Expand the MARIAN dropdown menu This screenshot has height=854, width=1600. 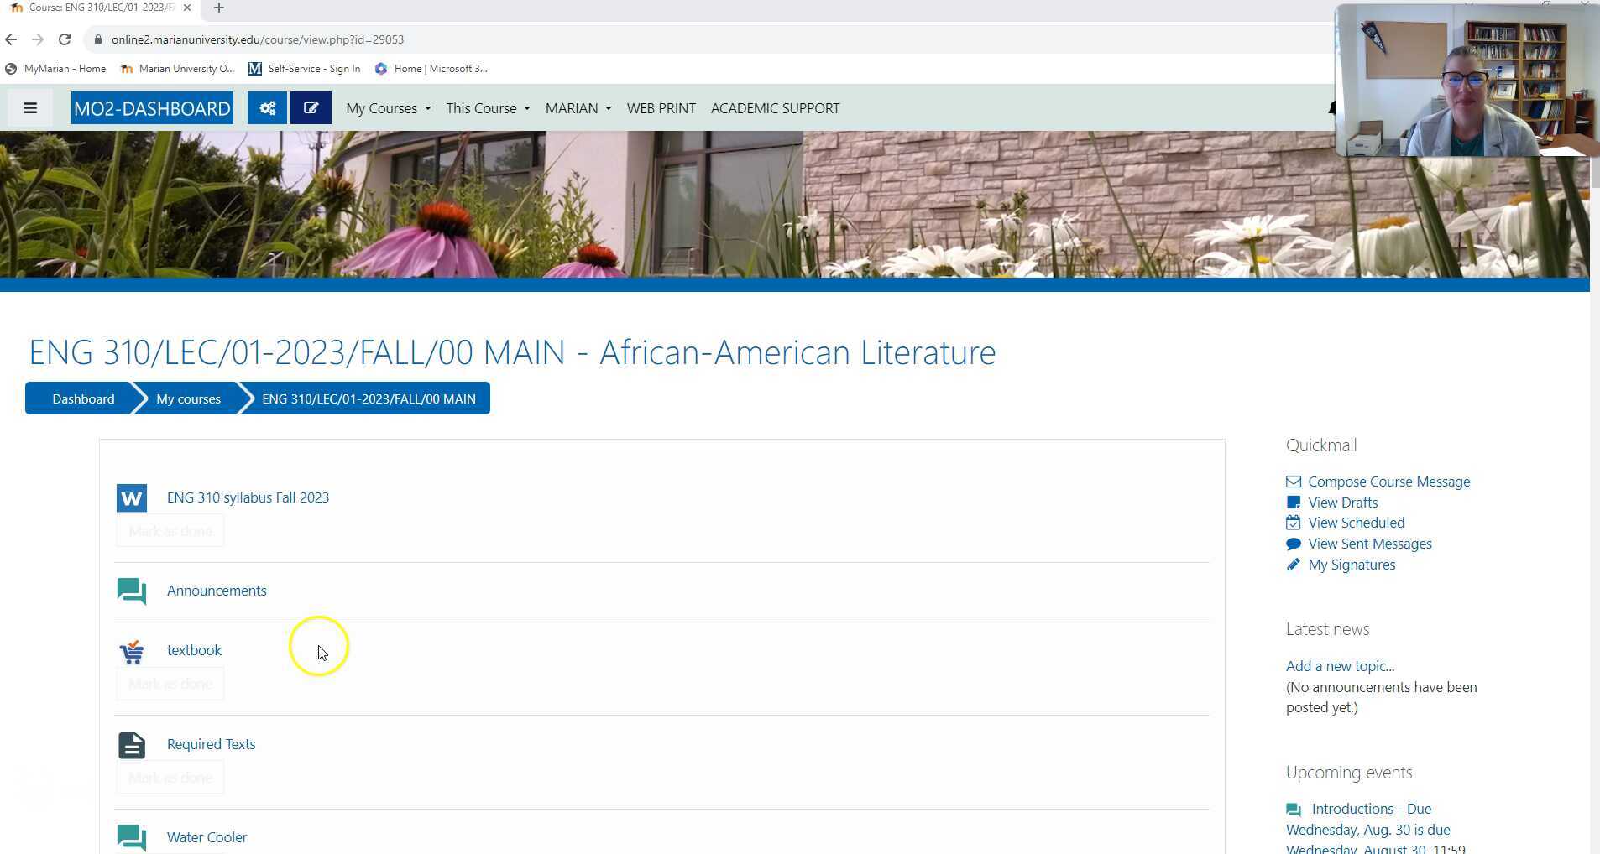(578, 107)
